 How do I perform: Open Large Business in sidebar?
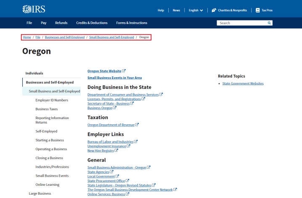pyautogui.click(x=40, y=193)
